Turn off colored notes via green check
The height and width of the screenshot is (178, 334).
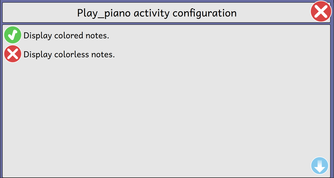(13, 35)
